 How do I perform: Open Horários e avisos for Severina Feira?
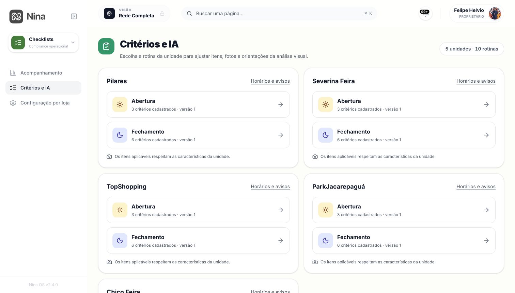coord(476,81)
